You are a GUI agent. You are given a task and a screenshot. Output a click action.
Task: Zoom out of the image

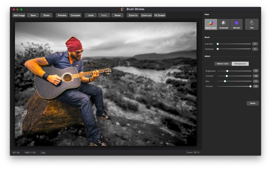coord(146,15)
